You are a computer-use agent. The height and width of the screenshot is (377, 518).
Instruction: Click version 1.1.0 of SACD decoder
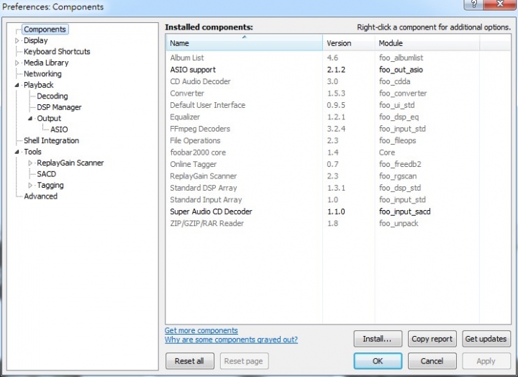(x=336, y=212)
